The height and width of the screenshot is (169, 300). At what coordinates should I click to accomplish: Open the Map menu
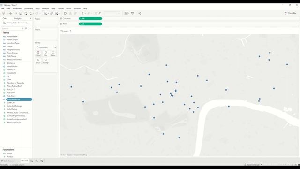point(53,8)
